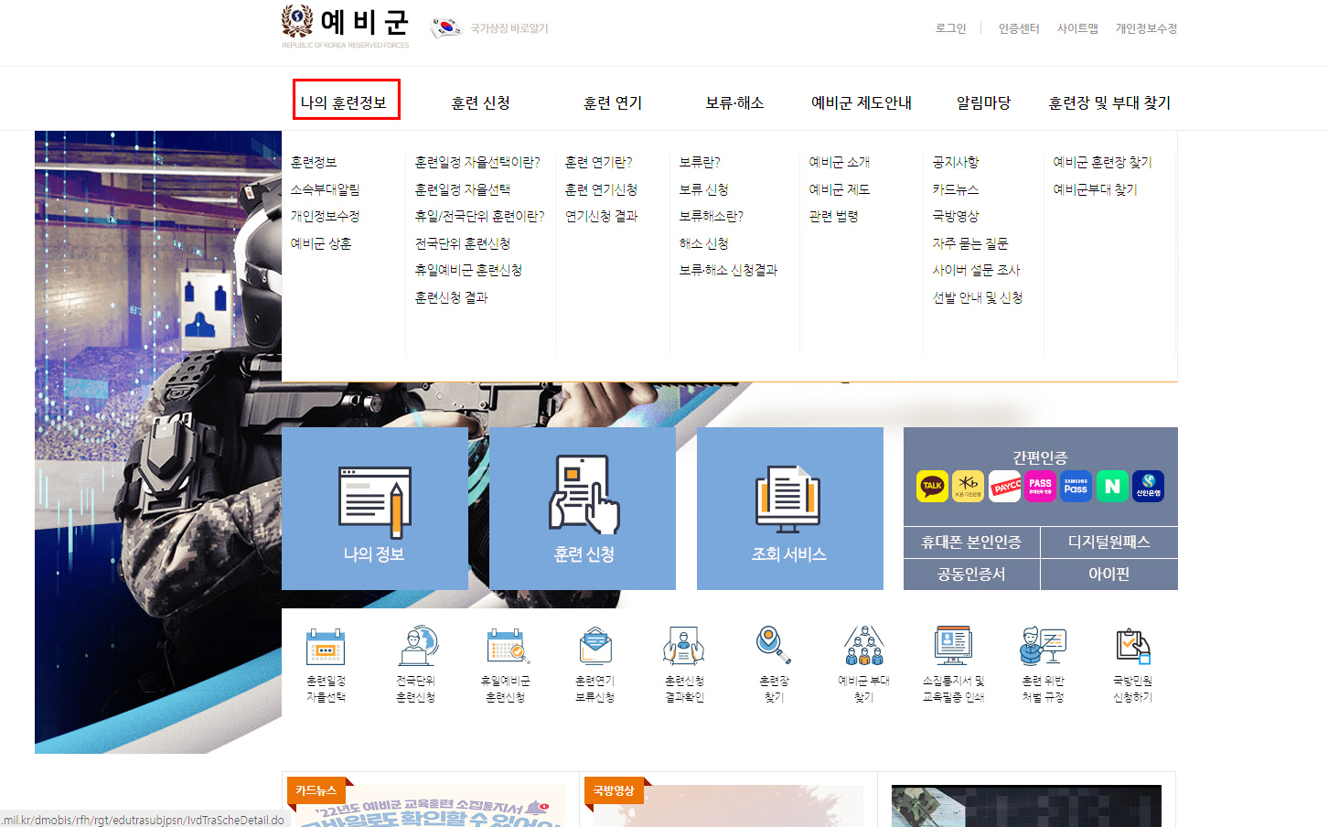Select 사이버 설문 조사 submenu item

976,270
